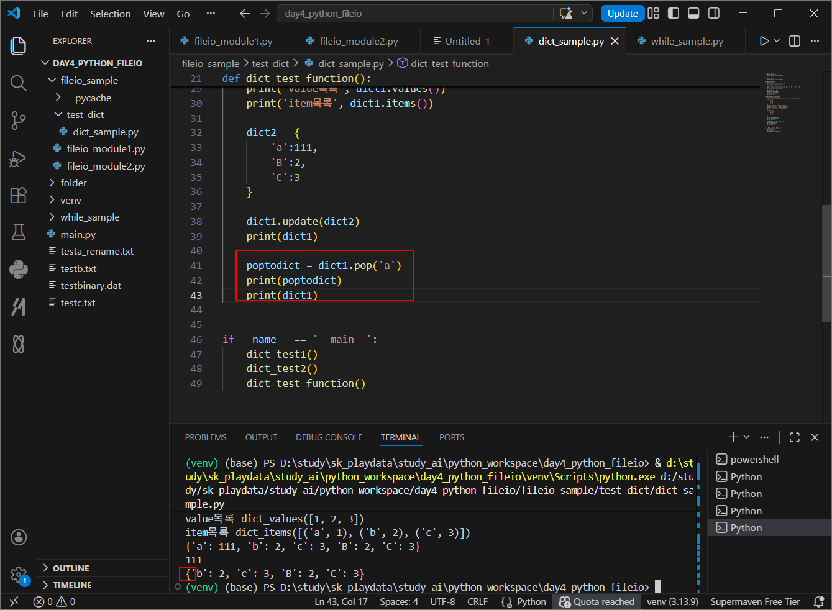Switch to the fileio_module1.py tab
Screen dimensions: 832x610
click(x=232, y=41)
